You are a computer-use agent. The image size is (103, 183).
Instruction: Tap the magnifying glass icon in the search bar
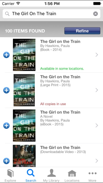tap(7, 14)
